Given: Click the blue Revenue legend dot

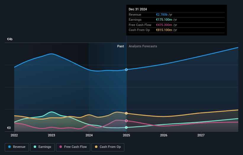Looking at the screenshot, I should [9, 147].
